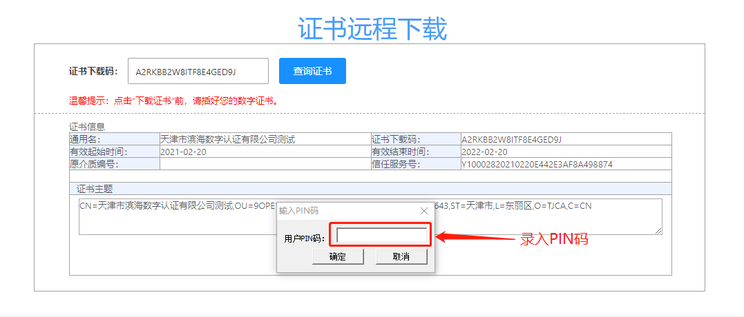Close the 输入PIN码 dialog with X
This screenshot has height=317, width=744.
click(x=424, y=211)
